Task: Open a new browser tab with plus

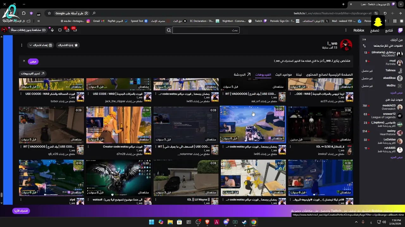Action: (343, 4)
